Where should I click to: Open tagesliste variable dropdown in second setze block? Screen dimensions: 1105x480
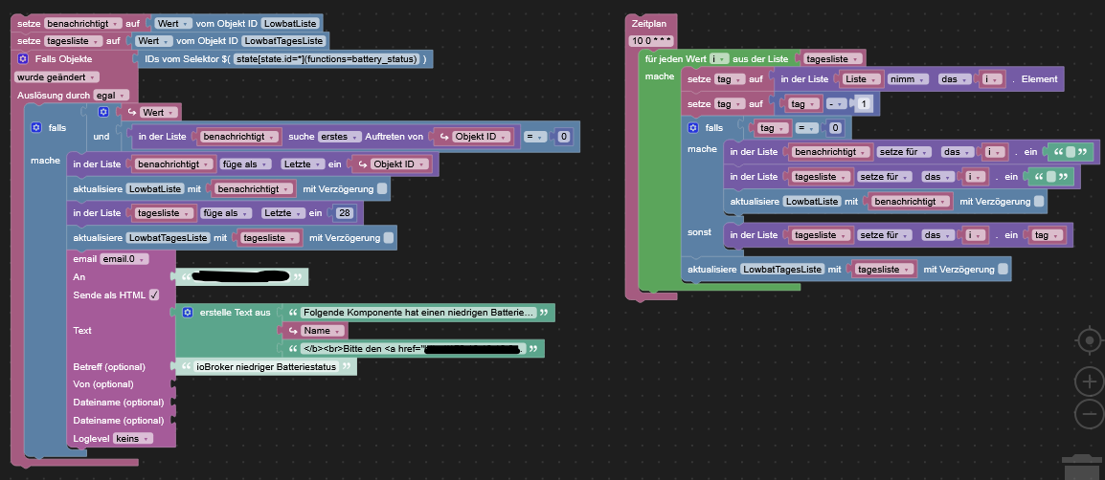click(x=74, y=41)
